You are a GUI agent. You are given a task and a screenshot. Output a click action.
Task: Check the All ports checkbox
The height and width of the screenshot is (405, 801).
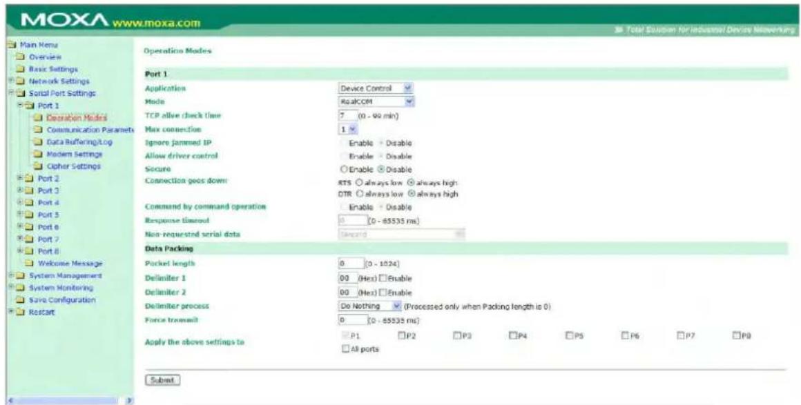(345, 350)
